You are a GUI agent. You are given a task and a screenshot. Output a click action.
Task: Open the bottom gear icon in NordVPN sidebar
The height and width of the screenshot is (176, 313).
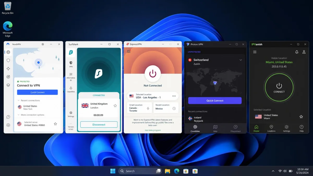click(x=8, y=125)
